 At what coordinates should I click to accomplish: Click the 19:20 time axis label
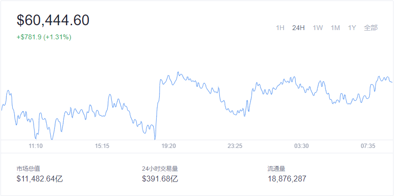(x=169, y=146)
